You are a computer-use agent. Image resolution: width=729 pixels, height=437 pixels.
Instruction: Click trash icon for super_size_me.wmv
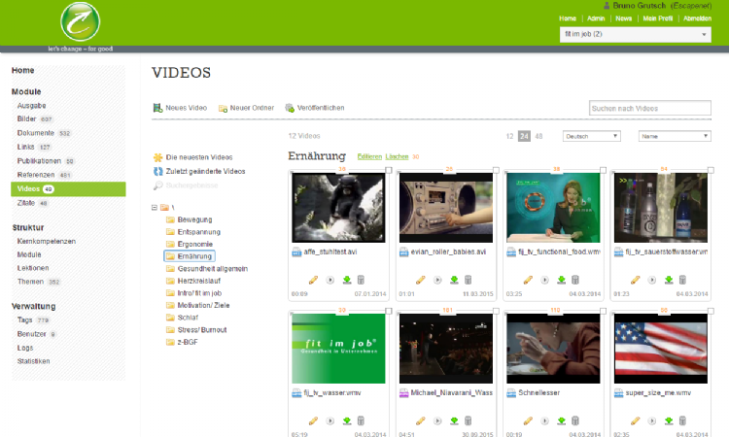click(681, 420)
